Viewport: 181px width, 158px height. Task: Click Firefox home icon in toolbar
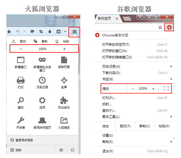pos(9,32)
